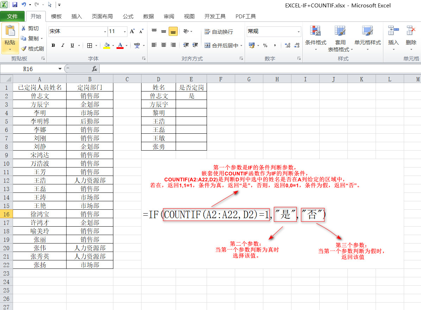
Task: Open Format as Table icon
Action: (x=340, y=31)
